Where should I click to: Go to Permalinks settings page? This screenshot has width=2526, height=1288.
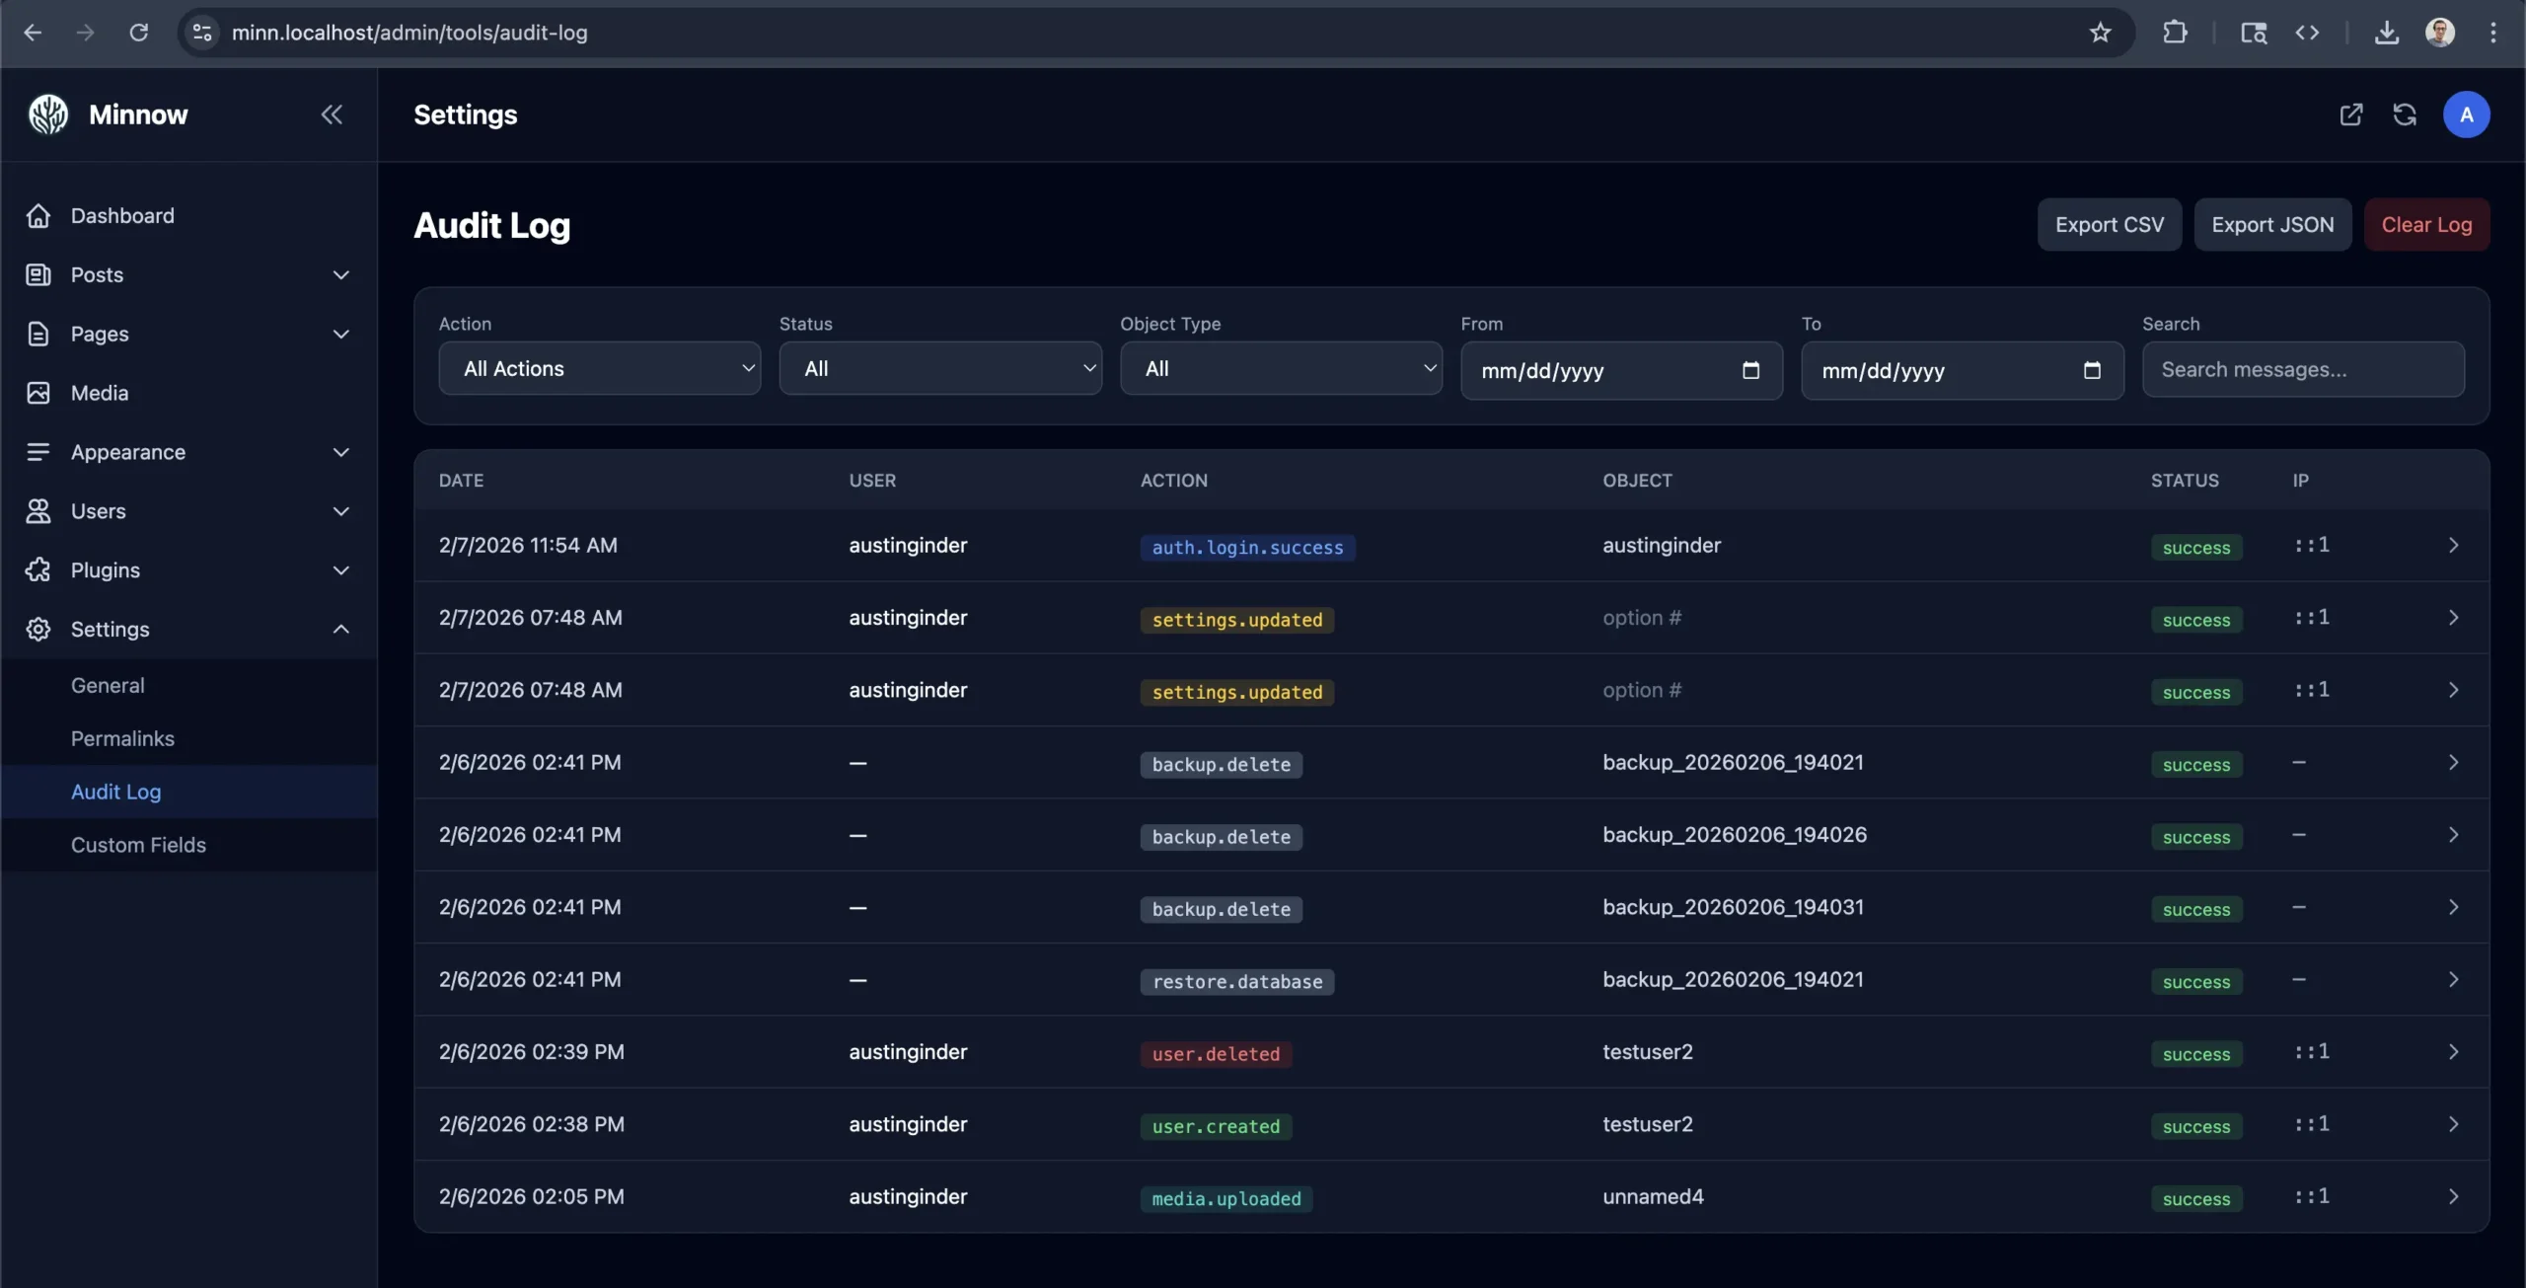click(x=122, y=739)
